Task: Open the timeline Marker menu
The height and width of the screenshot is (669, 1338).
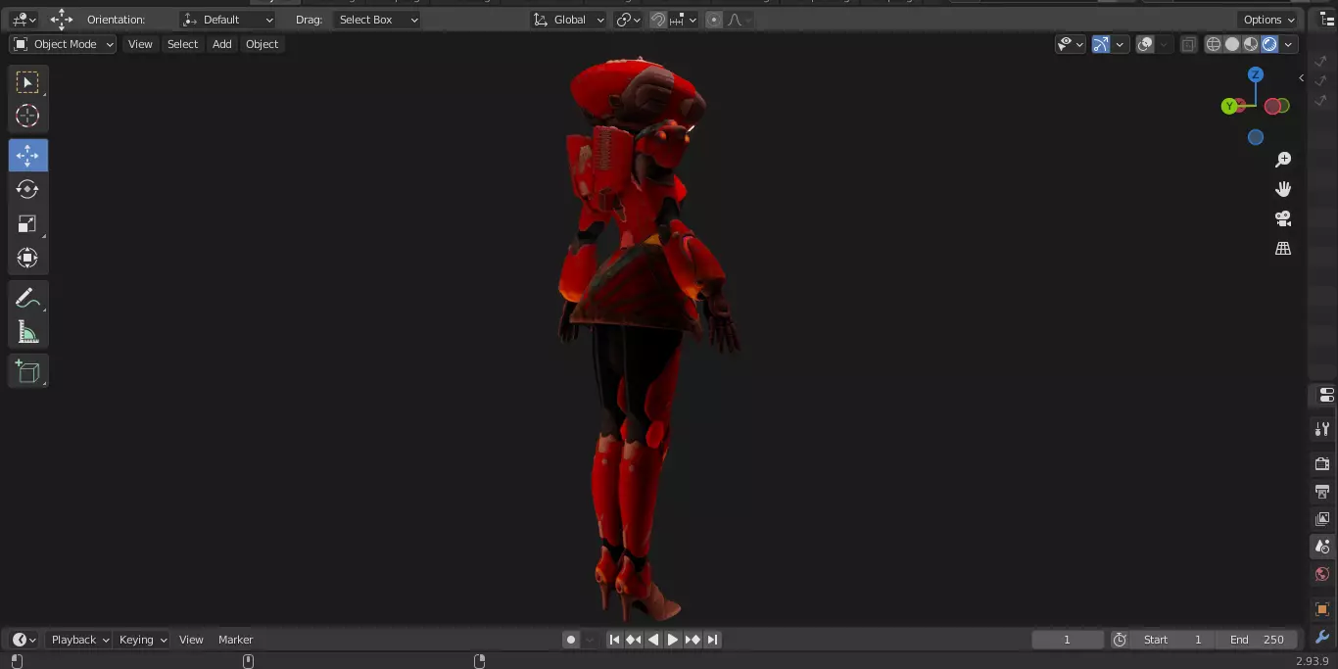Action: (x=235, y=640)
